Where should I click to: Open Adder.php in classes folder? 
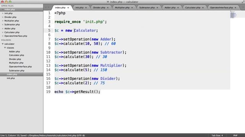tap(15, 52)
